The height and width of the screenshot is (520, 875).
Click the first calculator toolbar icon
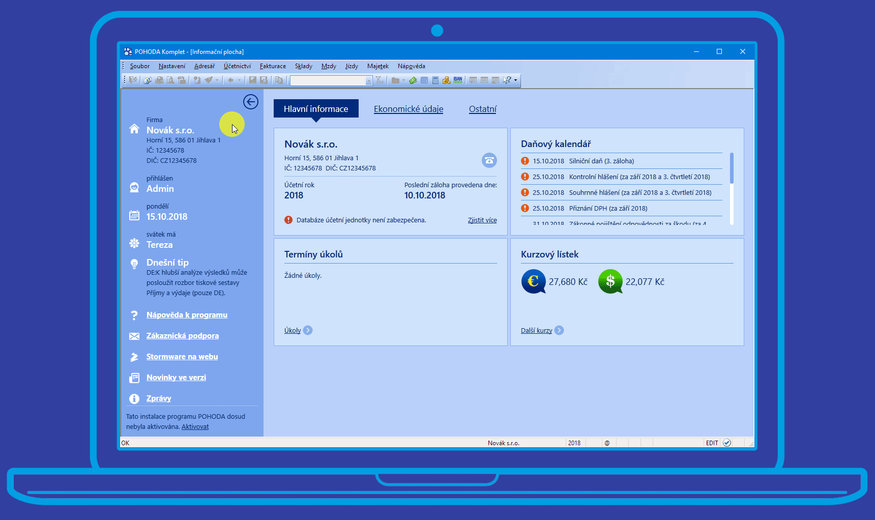(x=424, y=80)
